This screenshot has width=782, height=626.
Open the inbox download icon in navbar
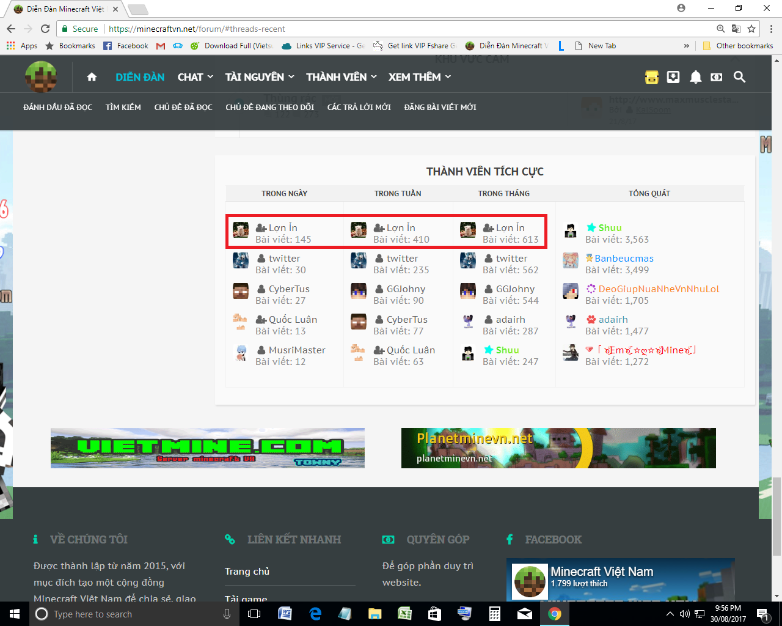click(x=673, y=77)
